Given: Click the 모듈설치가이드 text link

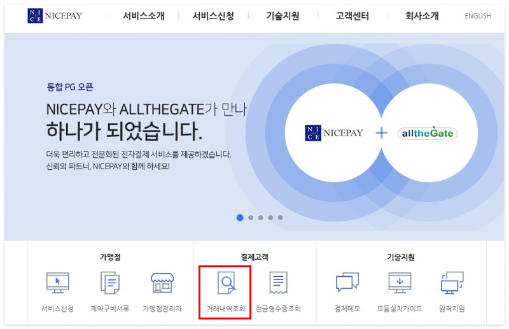Looking at the screenshot, I should coord(400,309).
